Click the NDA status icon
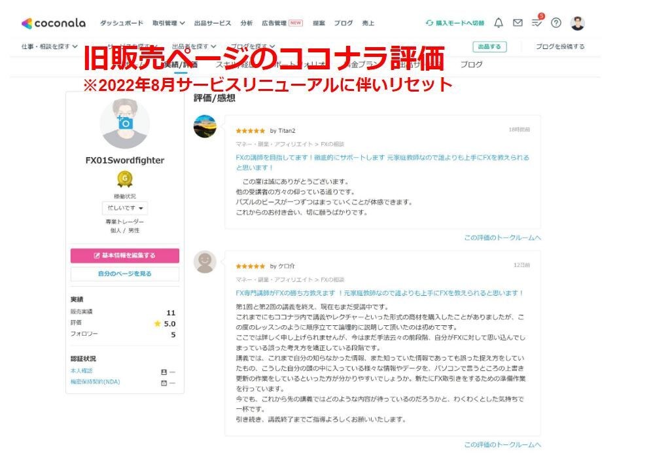This screenshot has width=670, height=462. click(164, 383)
